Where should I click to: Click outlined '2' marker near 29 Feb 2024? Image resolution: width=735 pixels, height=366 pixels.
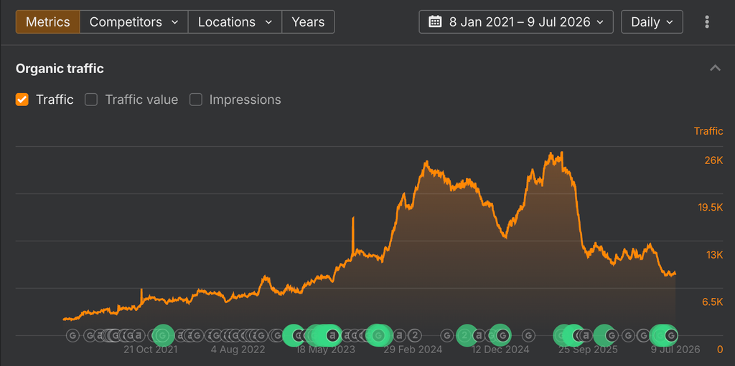(x=414, y=335)
